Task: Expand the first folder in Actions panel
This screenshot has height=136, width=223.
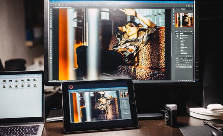Action: [x=179, y=36]
